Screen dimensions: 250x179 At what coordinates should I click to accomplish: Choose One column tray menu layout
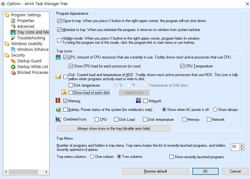(x=92, y=157)
